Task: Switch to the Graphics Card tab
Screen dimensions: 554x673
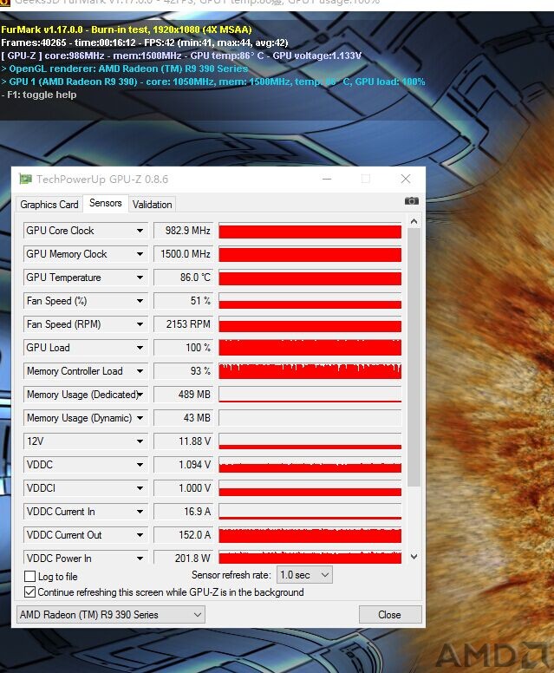Action: tap(49, 205)
